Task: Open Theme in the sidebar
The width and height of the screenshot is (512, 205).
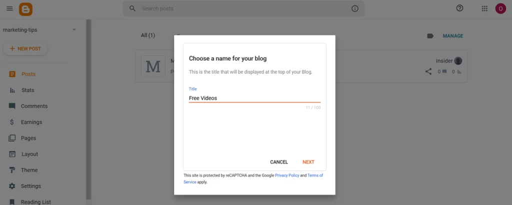Action: (x=29, y=170)
